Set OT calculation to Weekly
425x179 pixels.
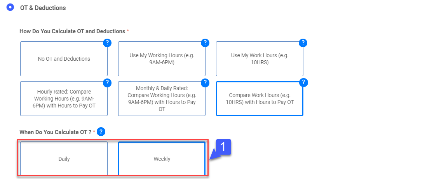[162, 159]
